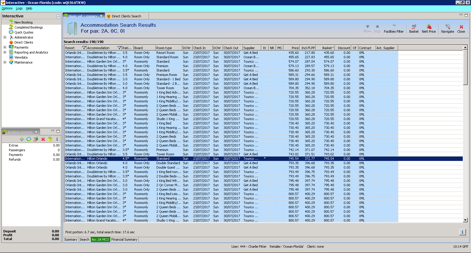Open the Resort column filter

tap(84, 48)
